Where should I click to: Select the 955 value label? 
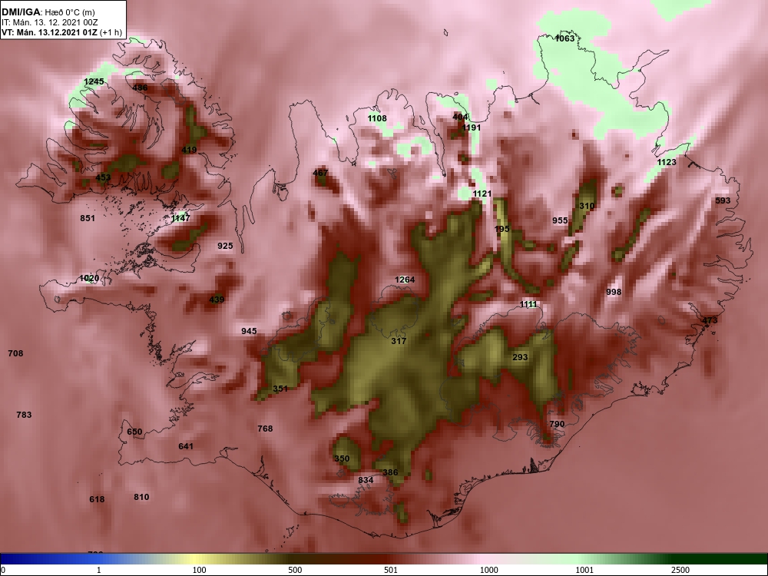tap(560, 220)
